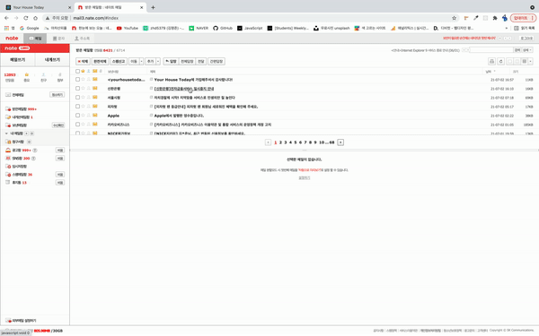The image size is (539, 336).
Task: Click the envelope icon on the yourhousetoday row
Action: pyautogui.click(x=95, y=79)
